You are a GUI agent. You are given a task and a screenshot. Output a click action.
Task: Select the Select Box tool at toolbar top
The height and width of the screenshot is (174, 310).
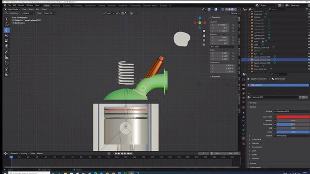[x=6, y=19]
